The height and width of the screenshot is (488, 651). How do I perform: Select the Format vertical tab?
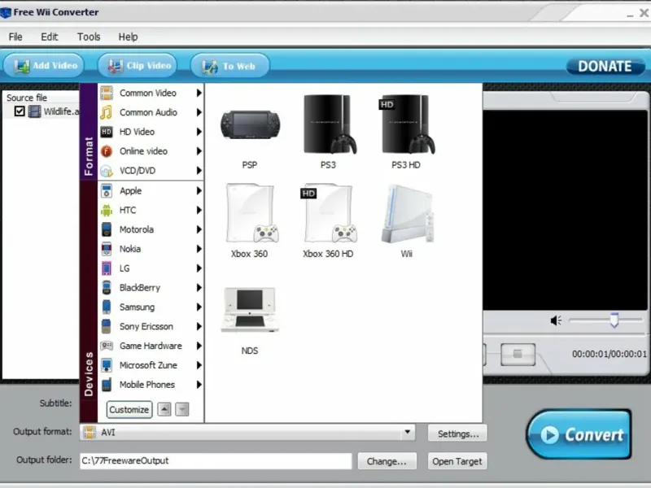tap(89, 132)
